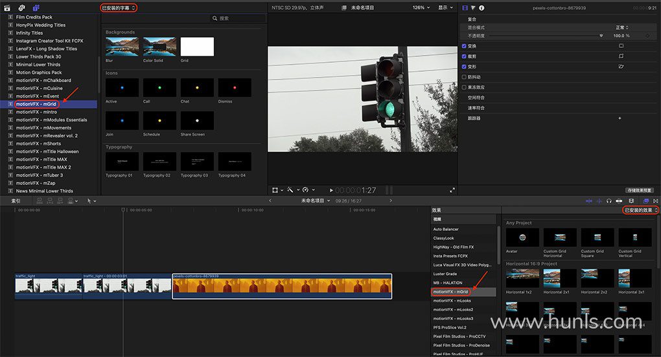Open the Photos and Audio sidebar icon

coord(21,8)
